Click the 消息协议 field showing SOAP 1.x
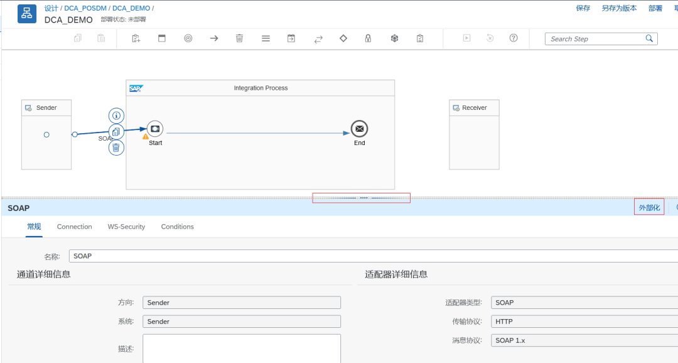 [584, 340]
